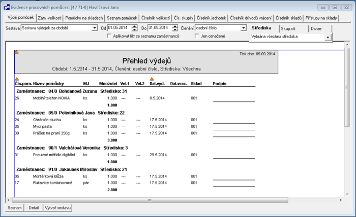Click the date 8.5.2014 cell
Viewport: 356px width, 217px height.
point(157,98)
